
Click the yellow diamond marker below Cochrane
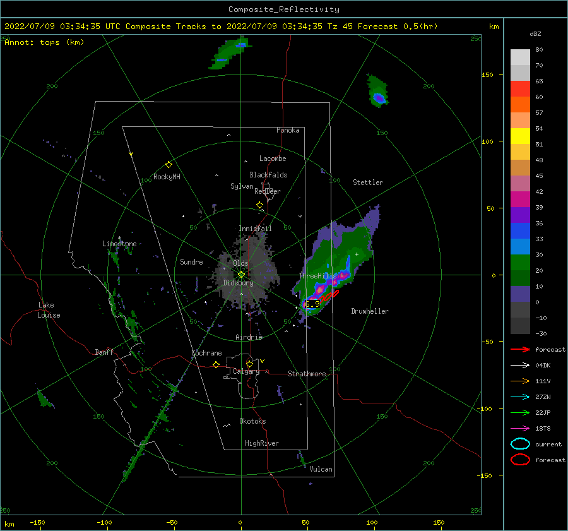click(216, 364)
